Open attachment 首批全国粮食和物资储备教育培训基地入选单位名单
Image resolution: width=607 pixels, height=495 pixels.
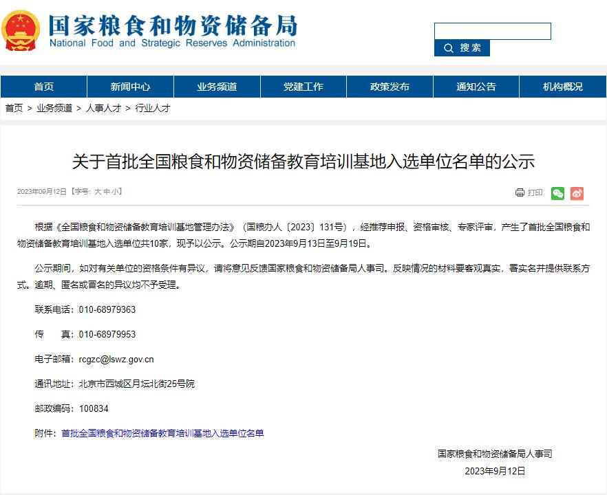(x=162, y=434)
